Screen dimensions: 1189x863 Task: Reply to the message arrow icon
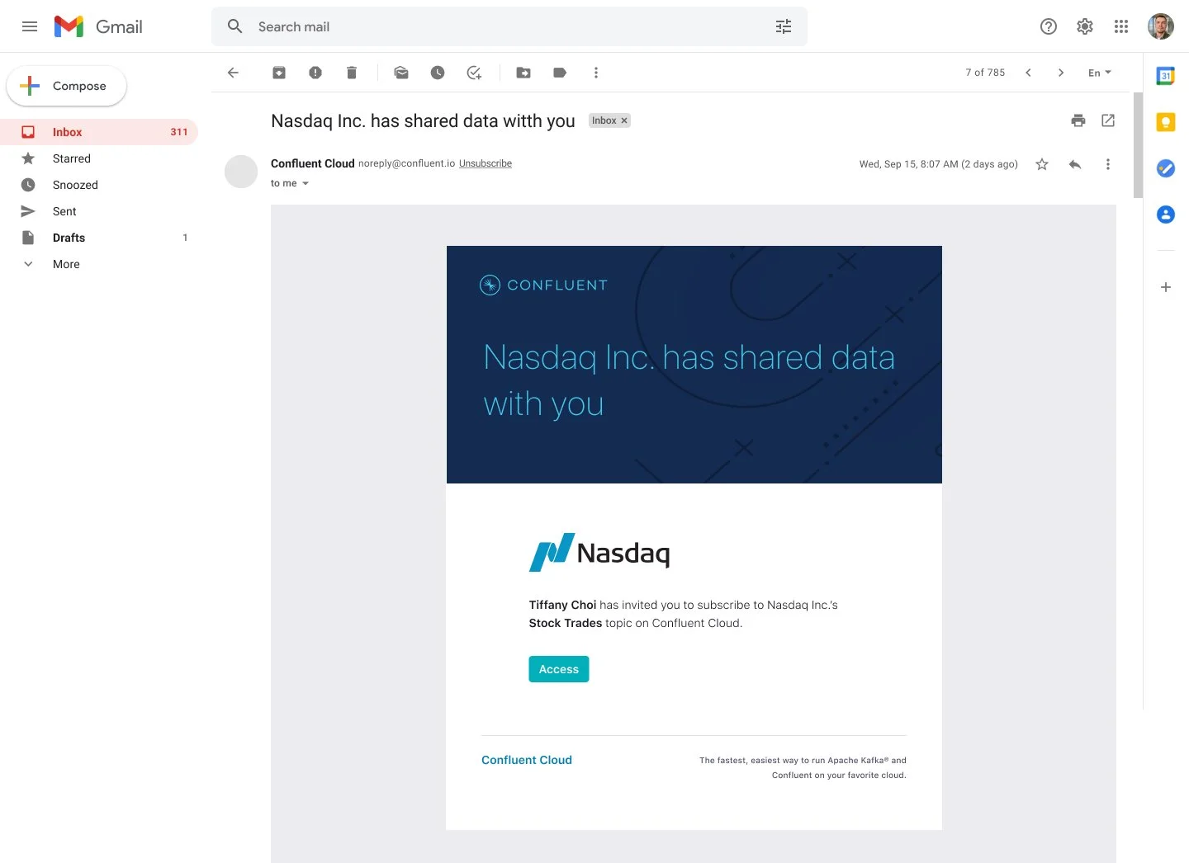(1075, 164)
